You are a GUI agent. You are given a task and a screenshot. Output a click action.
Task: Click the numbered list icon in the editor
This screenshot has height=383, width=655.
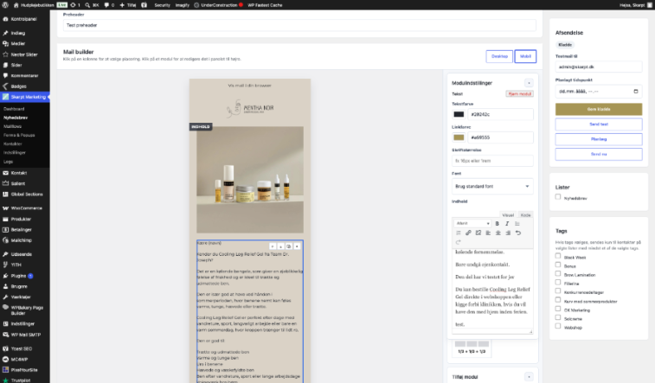pyautogui.click(x=459, y=233)
